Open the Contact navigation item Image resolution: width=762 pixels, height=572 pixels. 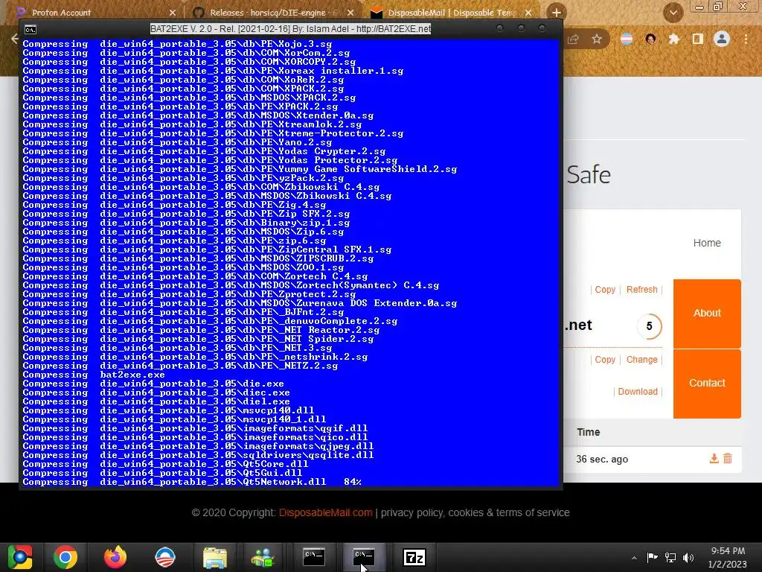click(x=707, y=384)
